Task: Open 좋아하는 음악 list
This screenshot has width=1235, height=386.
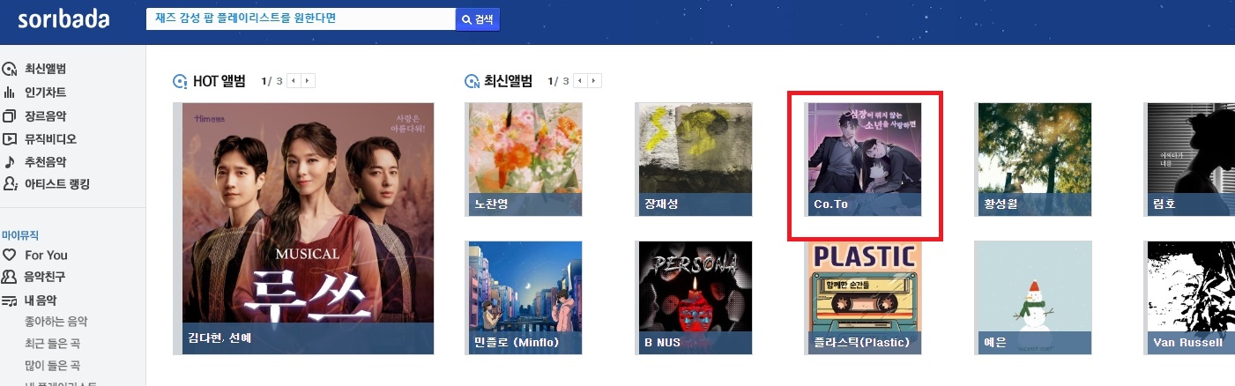Action: pyautogui.click(x=56, y=322)
